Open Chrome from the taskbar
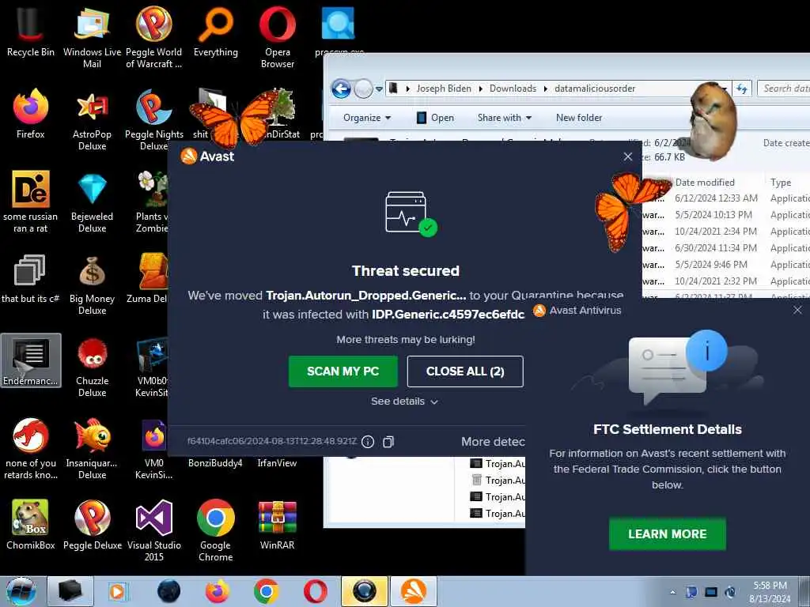 point(267,591)
